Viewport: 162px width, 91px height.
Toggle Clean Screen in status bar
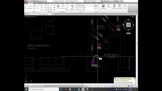point(135,86)
